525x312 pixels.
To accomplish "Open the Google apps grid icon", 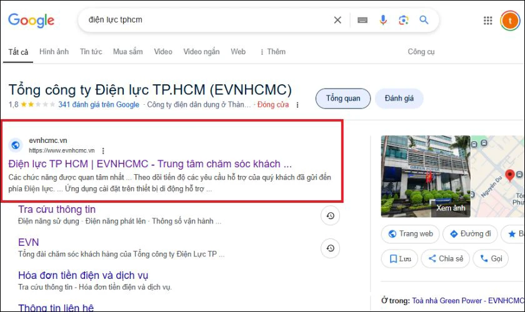I will 488,21.
